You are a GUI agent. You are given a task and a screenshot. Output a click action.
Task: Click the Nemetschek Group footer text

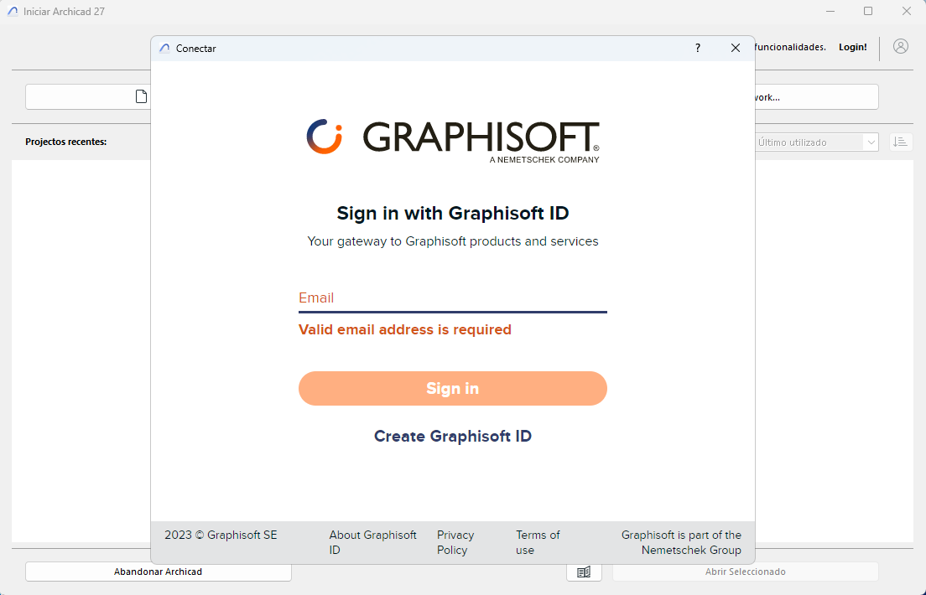pos(681,542)
